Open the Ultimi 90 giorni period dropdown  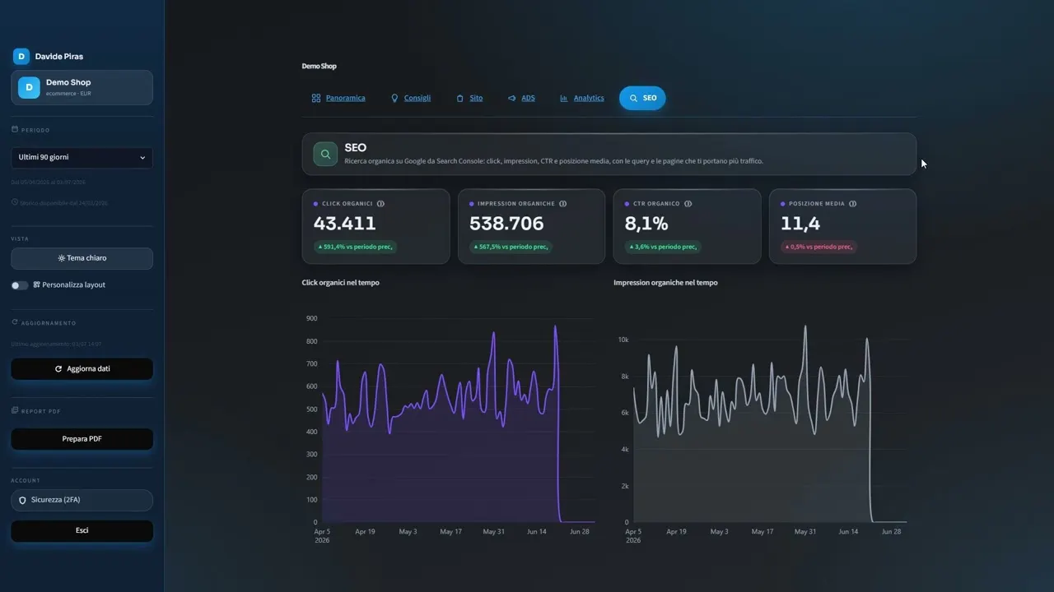pyautogui.click(x=82, y=157)
